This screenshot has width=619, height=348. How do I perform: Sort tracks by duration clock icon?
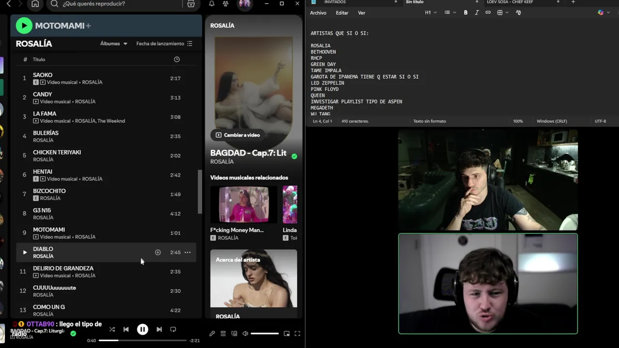[x=177, y=59]
